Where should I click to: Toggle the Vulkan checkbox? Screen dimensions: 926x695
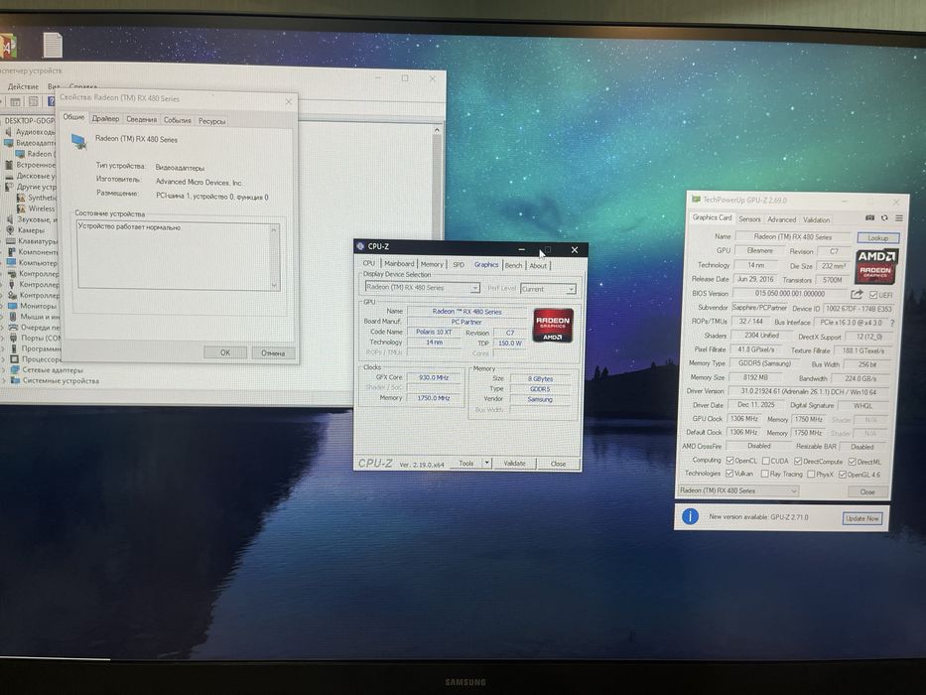coord(729,474)
